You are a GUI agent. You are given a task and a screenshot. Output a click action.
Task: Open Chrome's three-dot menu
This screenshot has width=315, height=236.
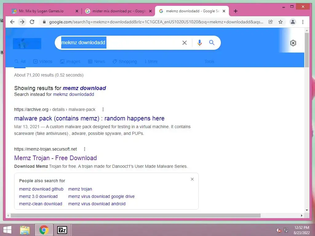pos(303,22)
